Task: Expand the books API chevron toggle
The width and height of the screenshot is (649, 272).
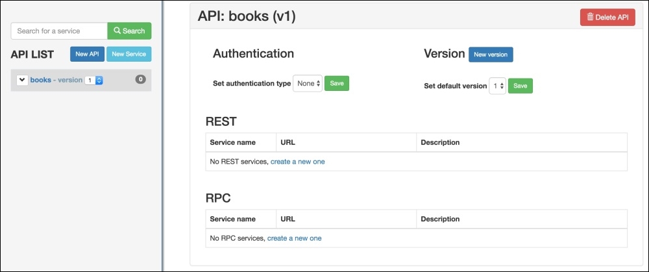Action: [22, 80]
